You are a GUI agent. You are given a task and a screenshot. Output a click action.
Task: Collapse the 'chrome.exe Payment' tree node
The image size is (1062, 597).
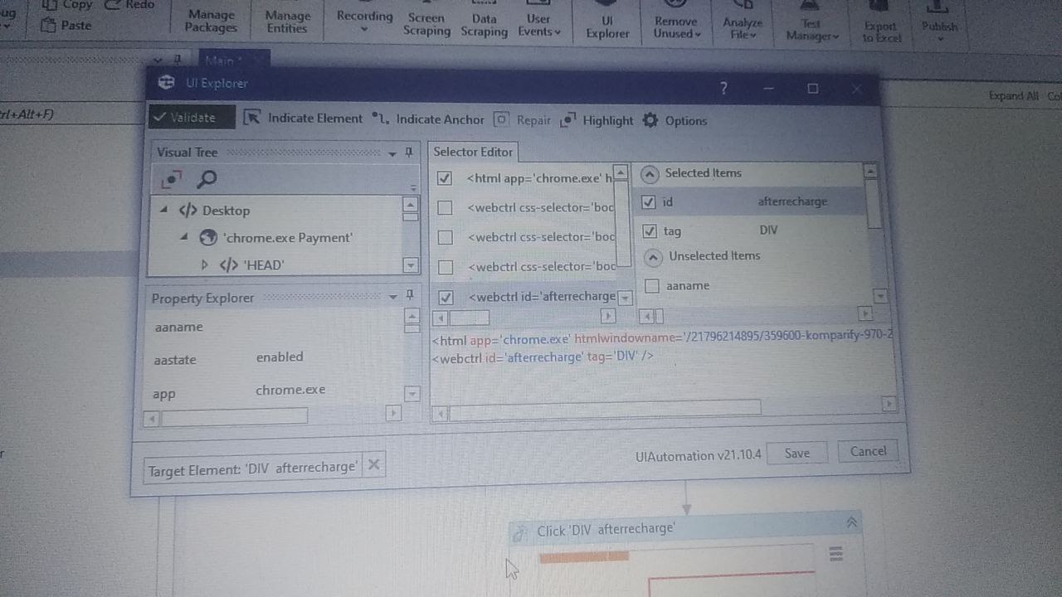(x=184, y=237)
